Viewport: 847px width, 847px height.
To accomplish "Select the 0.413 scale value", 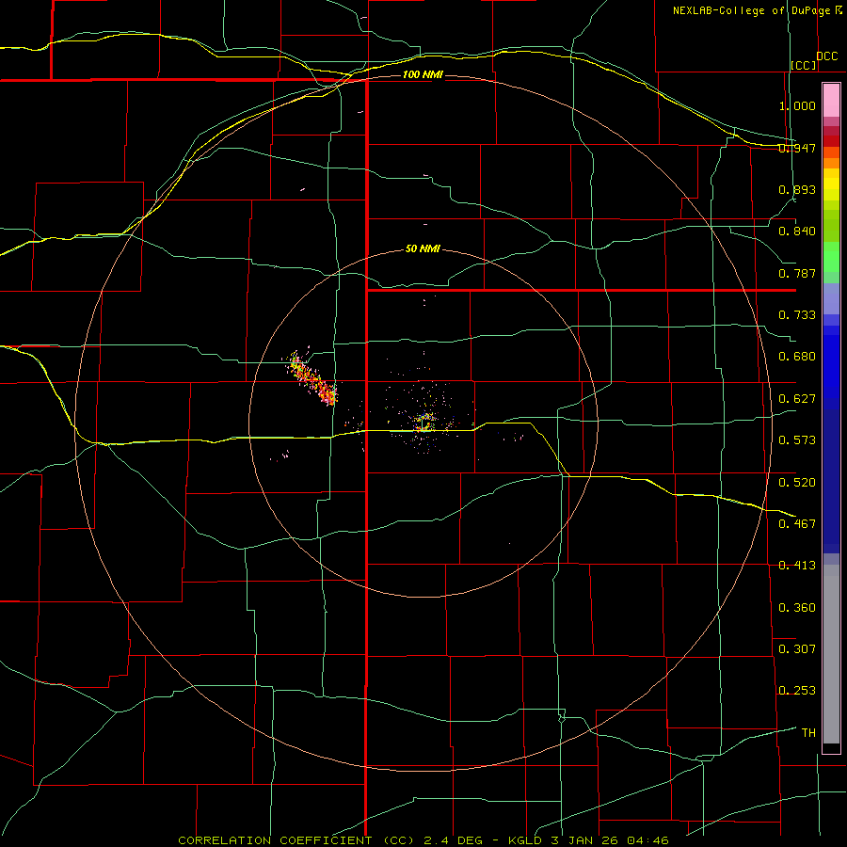I will coord(797,566).
